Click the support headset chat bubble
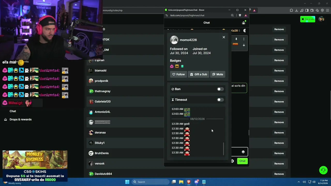 [323, 170]
